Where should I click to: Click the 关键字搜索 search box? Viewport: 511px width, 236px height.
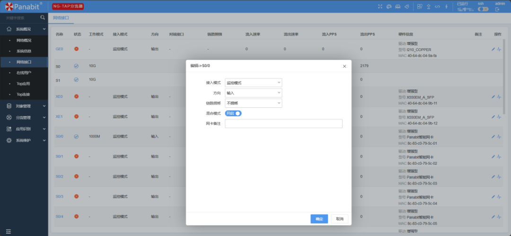[x=20, y=18]
